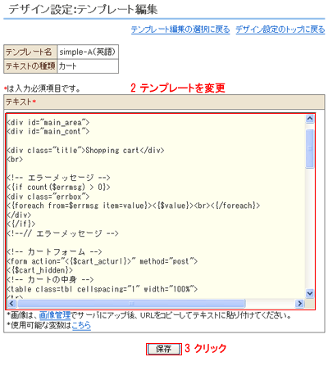Place cursor on the Shopping cart title line
This screenshot has height=366, width=328.
pyautogui.click(x=85, y=151)
